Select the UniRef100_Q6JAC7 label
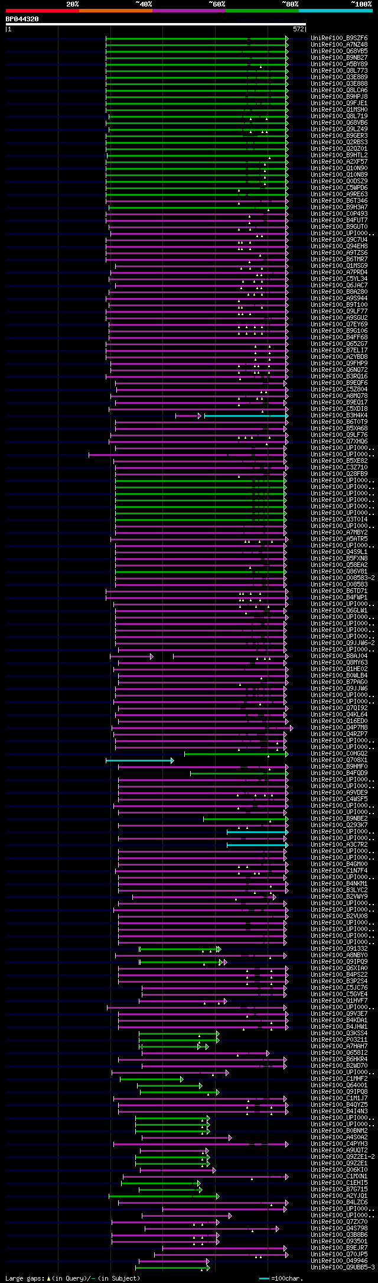The image size is (378, 1283). coord(339,286)
